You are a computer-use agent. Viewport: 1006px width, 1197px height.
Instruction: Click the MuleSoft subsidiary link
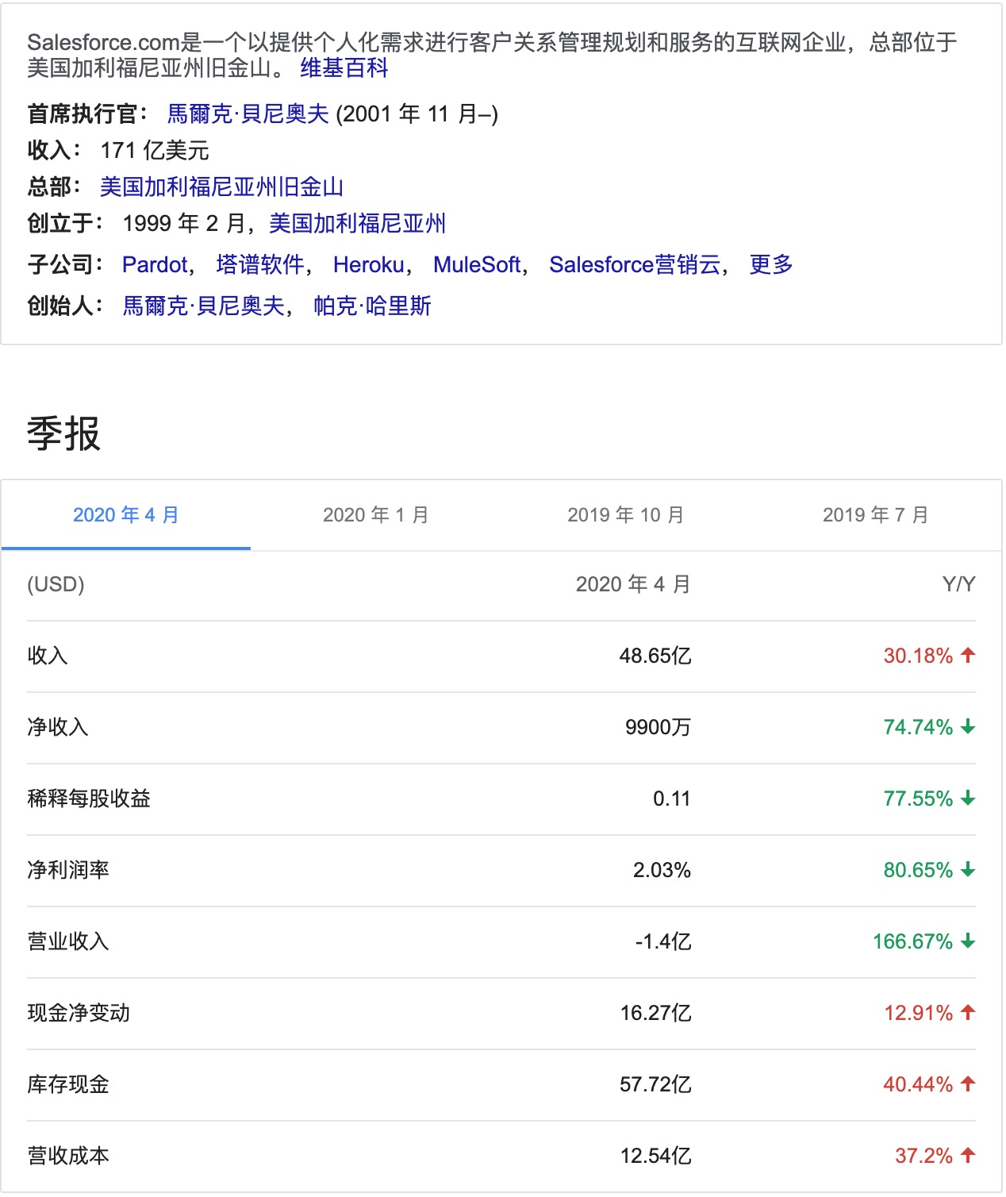click(x=477, y=265)
